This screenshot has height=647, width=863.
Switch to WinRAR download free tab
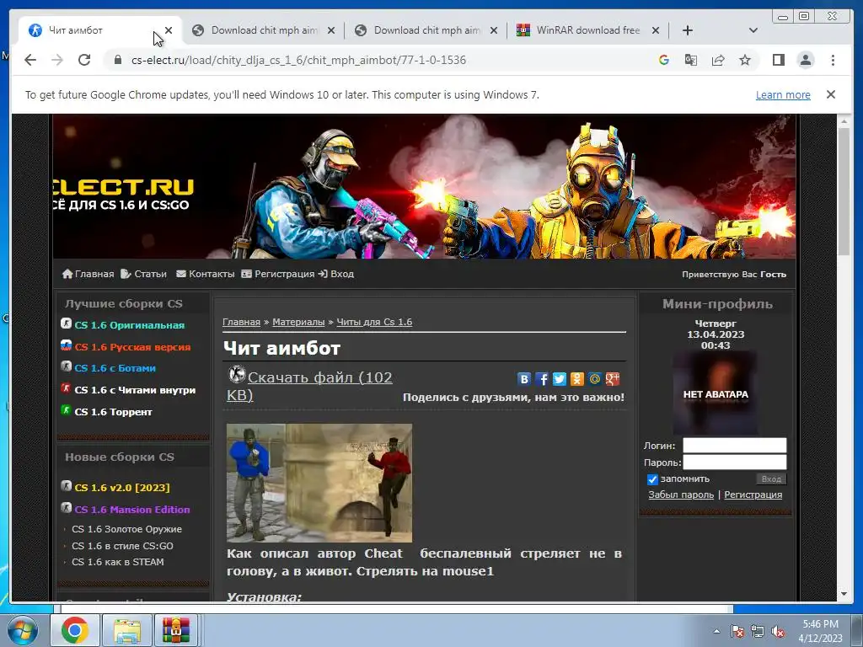pyautogui.click(x=588, y=30)
